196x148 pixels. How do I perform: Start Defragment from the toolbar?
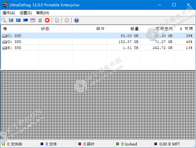(x=11, y=20)
